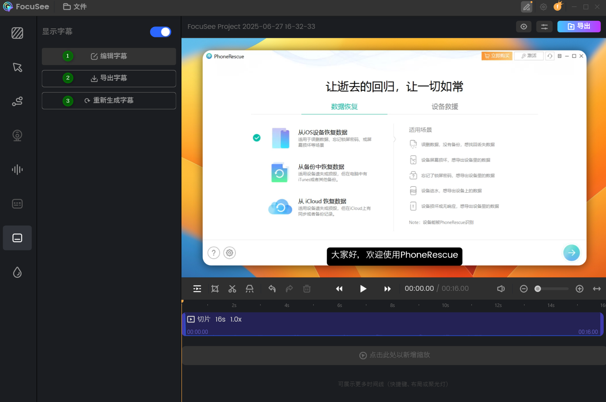This screenshot has width=606, height=402.
Task: Click the PhoneRescue refresh icon
Action: [x=550, y=56]
